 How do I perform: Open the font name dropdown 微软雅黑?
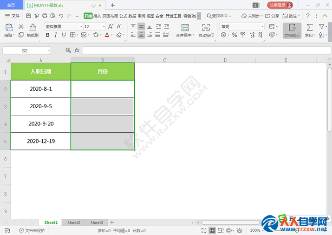(x=81, y=26)
